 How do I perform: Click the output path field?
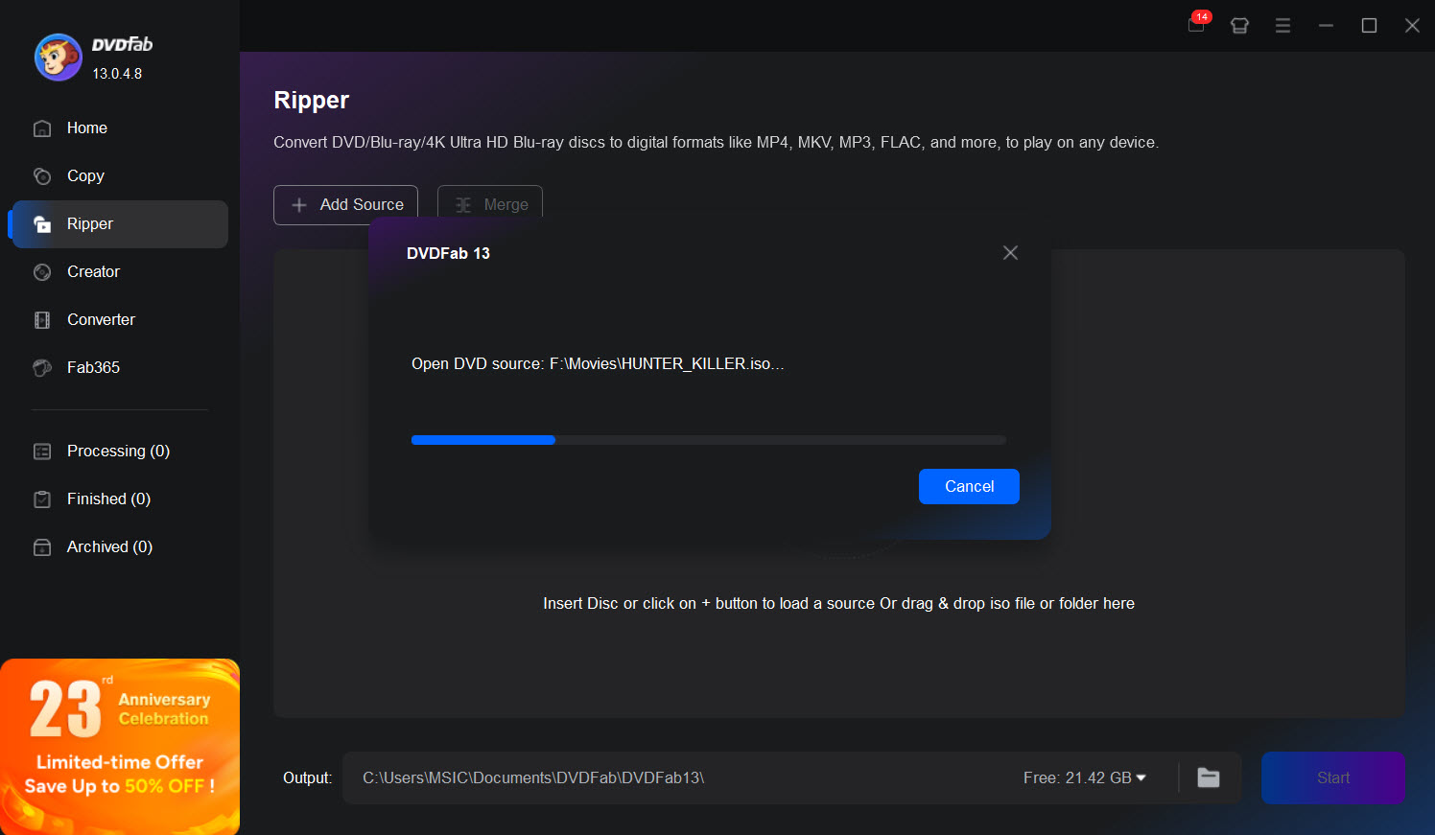click(x=671, y=777)
